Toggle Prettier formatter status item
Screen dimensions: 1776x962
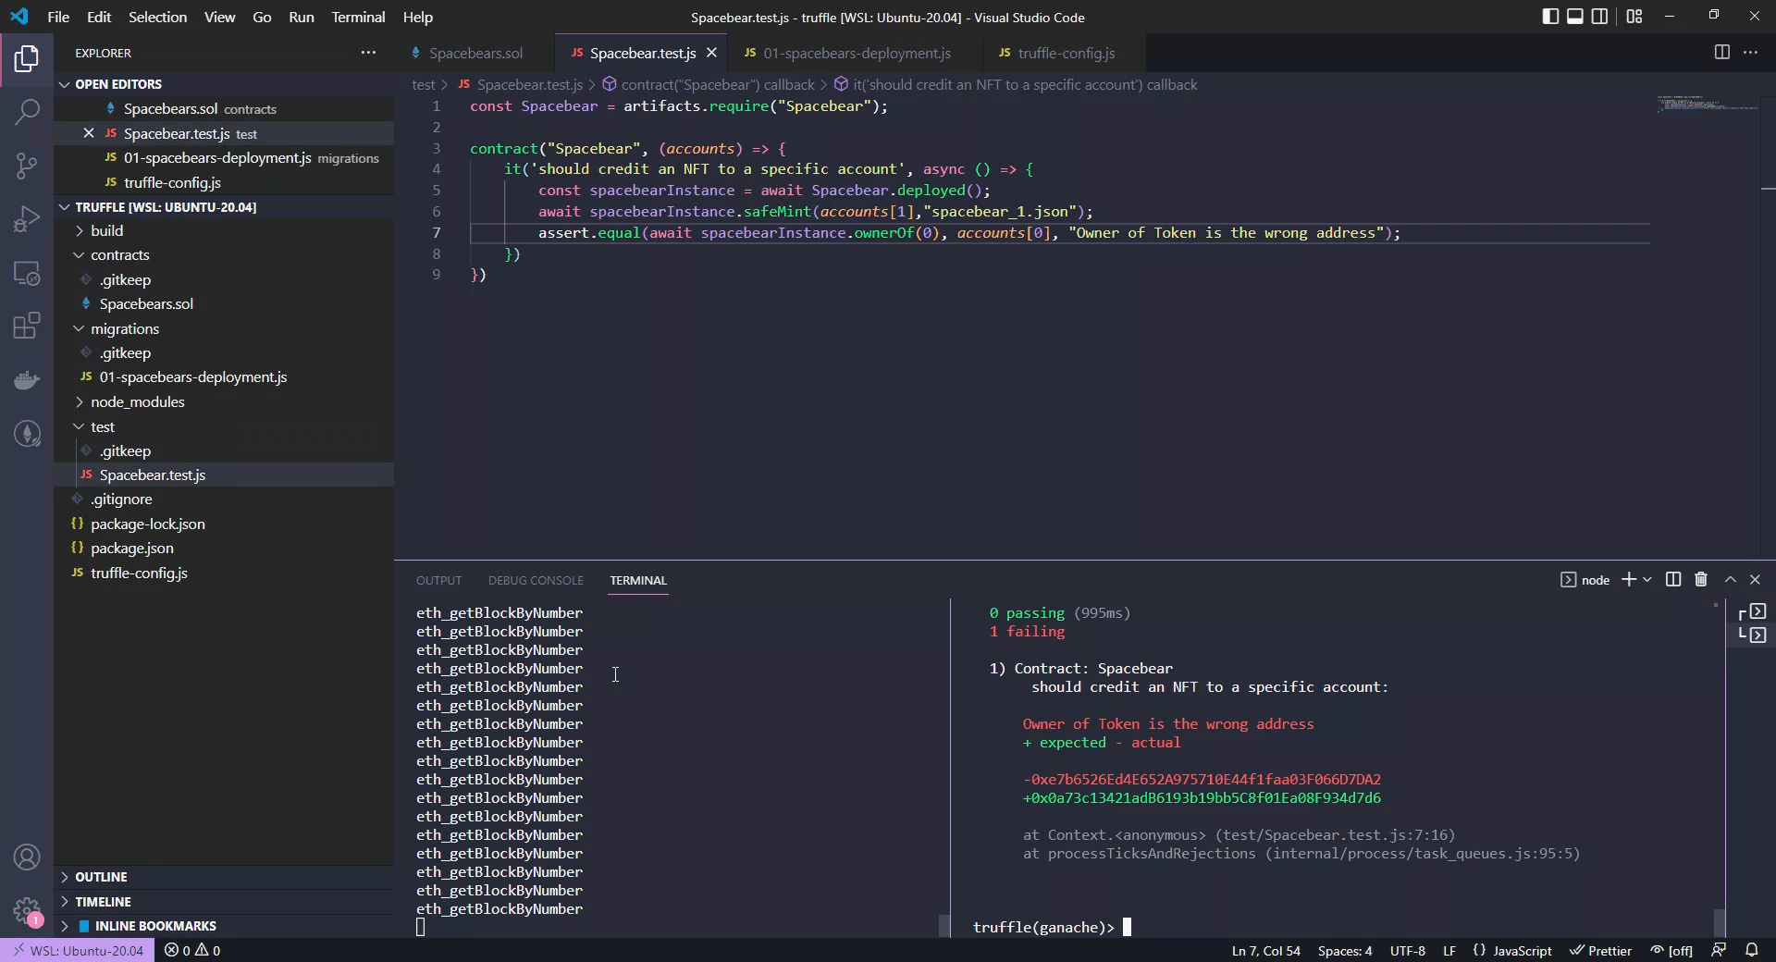tap(1601, 950)
